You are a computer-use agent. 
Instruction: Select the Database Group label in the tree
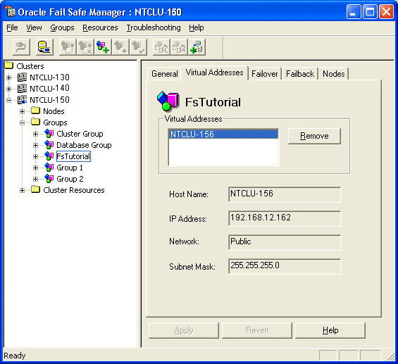point(84,145)
